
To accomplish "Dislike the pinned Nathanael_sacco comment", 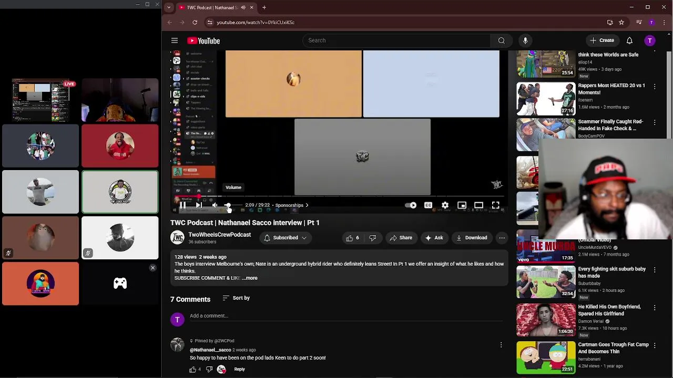I will click(209, 370).
